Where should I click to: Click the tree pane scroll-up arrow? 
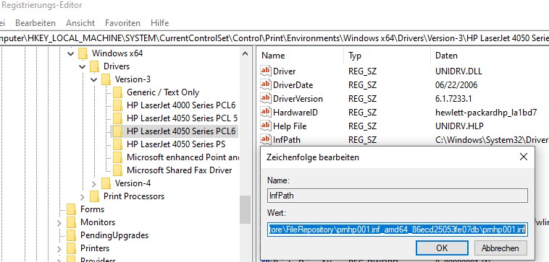(245, 53)
